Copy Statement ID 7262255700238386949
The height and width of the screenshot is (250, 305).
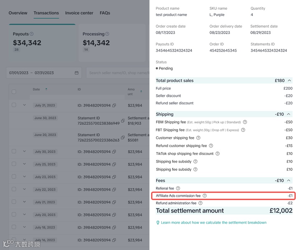click(123, 121)
